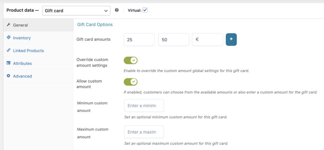Uncheck the Virtual checkbox
The height and width of the screenshot is (150, 324).
point(145,10)
